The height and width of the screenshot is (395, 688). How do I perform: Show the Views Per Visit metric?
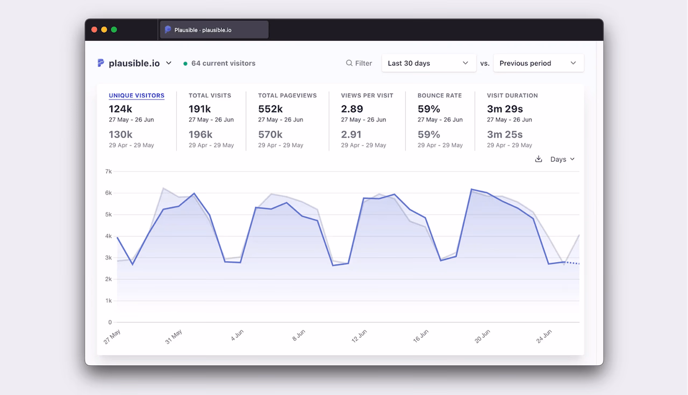pyautogui.click(x=367, y=96)
